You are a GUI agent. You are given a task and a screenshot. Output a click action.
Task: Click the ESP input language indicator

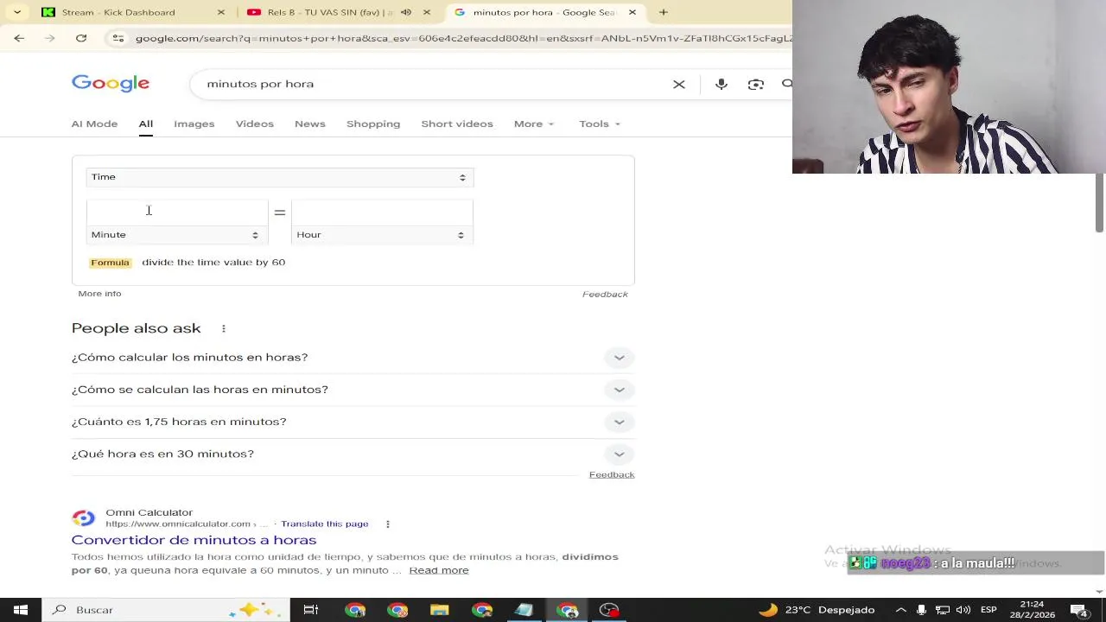coord(988,610)
